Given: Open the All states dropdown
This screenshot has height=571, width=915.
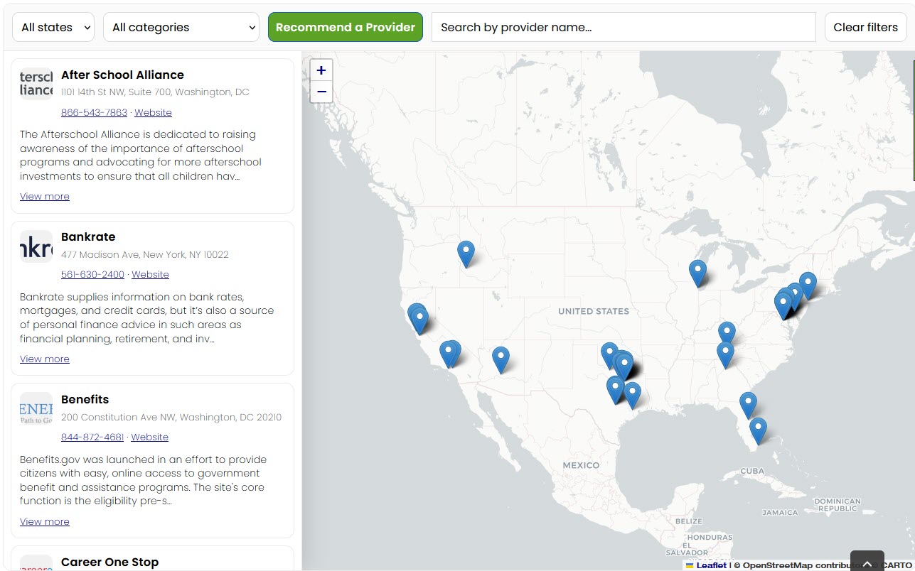Looking at the screenshot, I should pyautogui.click(x=53, y=27).
